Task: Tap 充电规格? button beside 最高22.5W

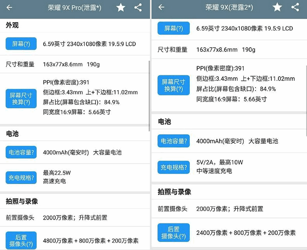Action: click(x=21, y=177)
